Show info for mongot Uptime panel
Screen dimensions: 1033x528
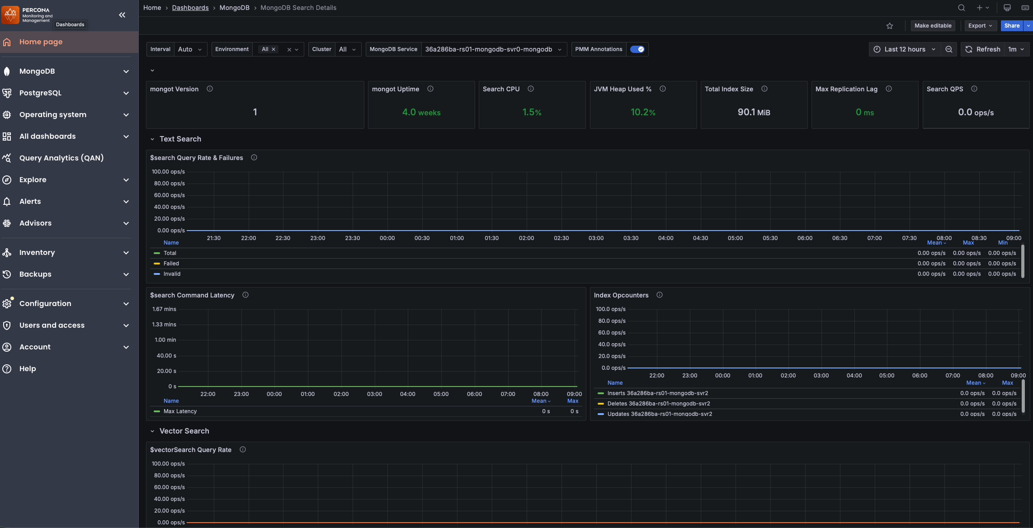click(430, 89)
